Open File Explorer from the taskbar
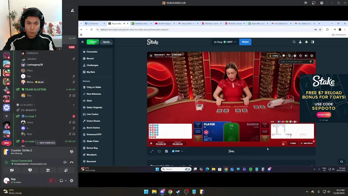 (154, 192)
